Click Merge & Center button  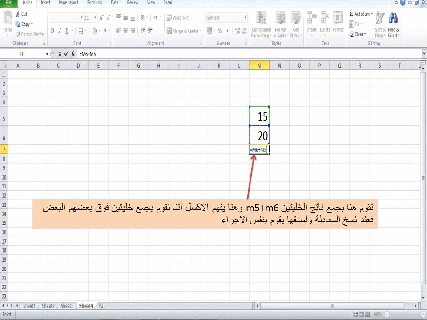click(x=183, y=31)
